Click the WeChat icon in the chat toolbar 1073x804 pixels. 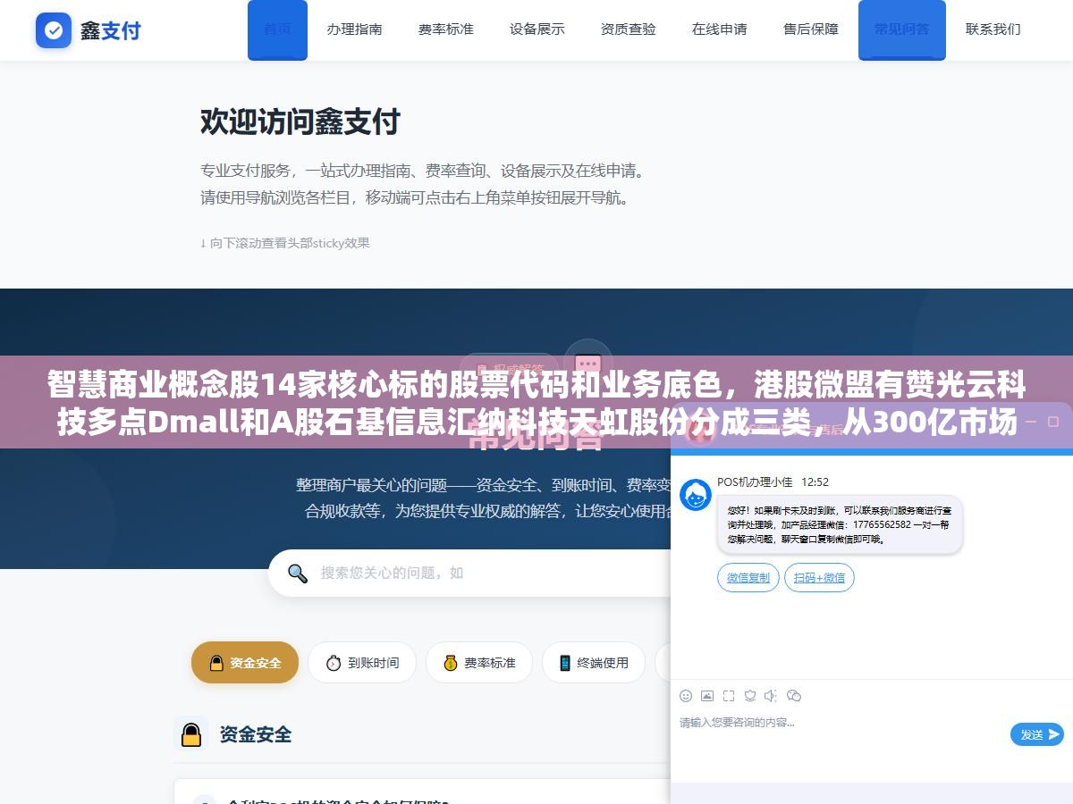click(794, 696)
